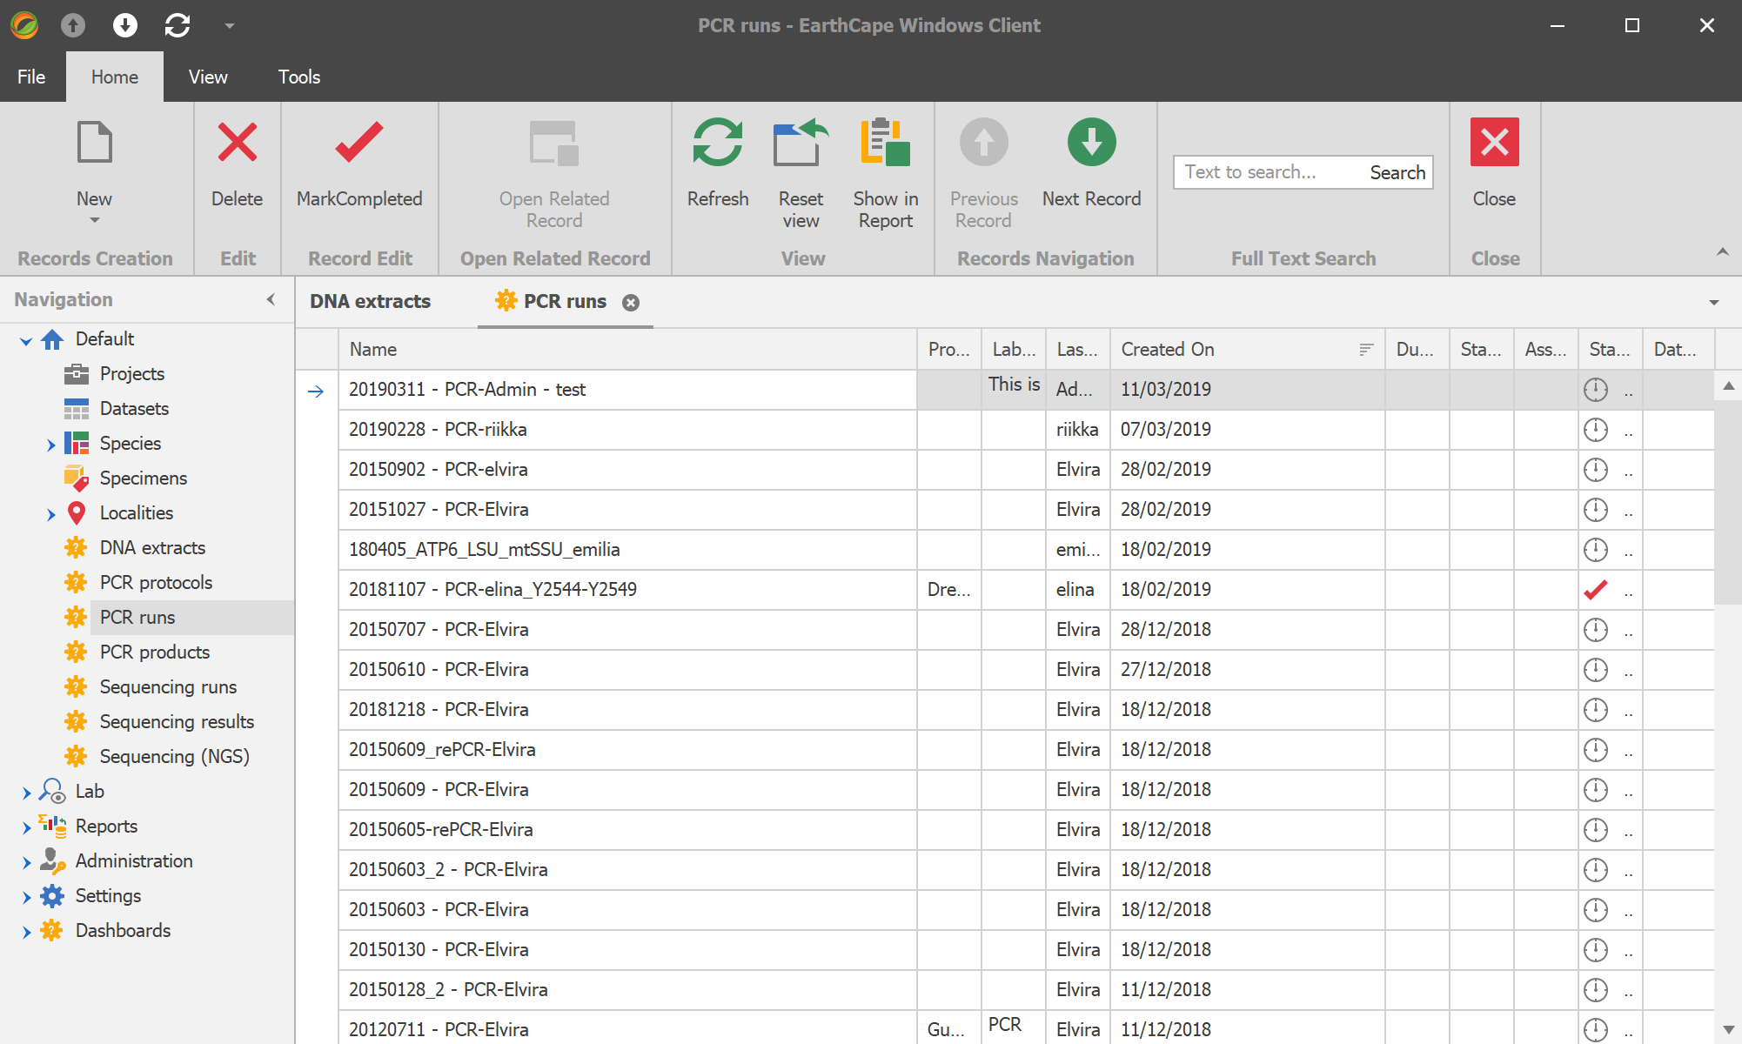Viewport: 1742px width, 1044px height.
Task: Select row 20190311 - PCR-Admin - test
Action: [x=1027, y=390]
